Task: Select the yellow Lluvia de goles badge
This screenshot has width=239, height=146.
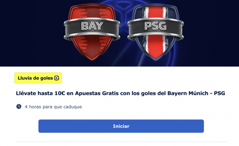Action: pos(38,78)
